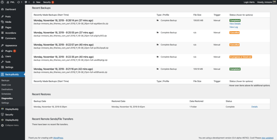Click the Cancelled badge of the 8:22:57 backup

(235, 45)
